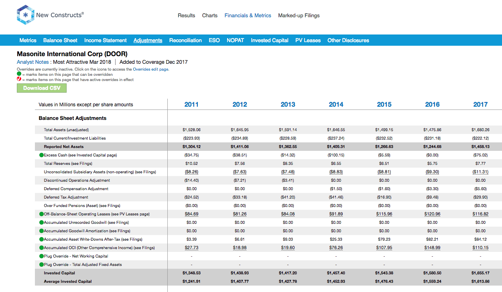Open the PV Leases tab
The width and height of the screenshot is (502, 292).
(308, 40)
